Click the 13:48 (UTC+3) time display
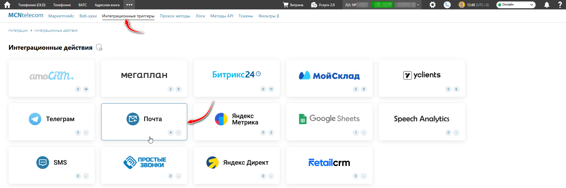The width and height of the screenshot is (566, 188). [478, 5]
